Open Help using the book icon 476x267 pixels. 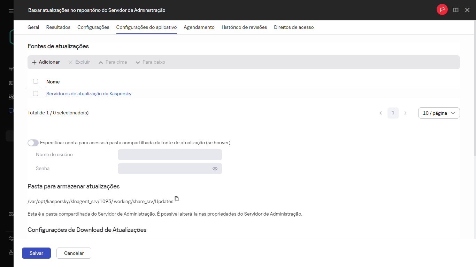click(455, 10)
